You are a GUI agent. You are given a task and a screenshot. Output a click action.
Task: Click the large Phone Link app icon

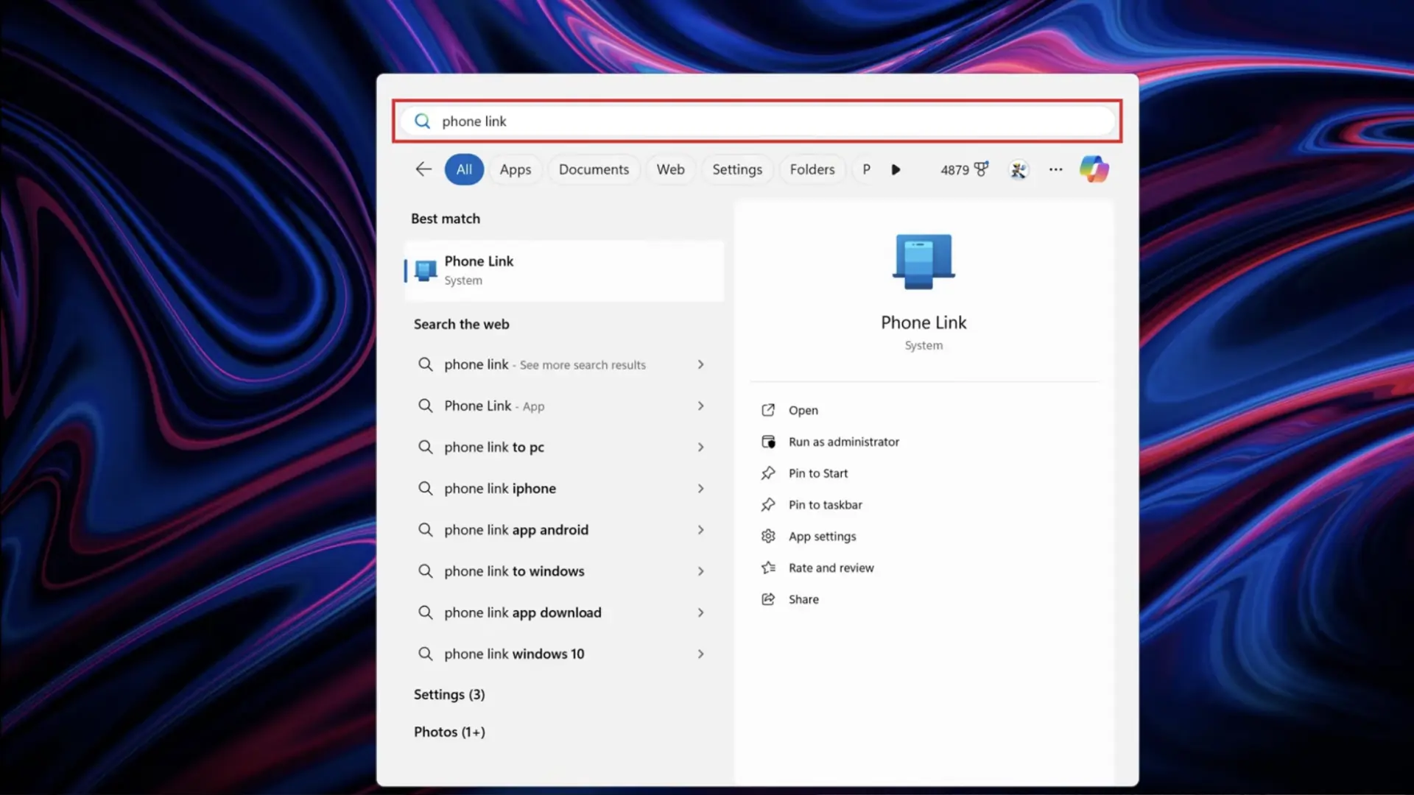click(924, 261)
